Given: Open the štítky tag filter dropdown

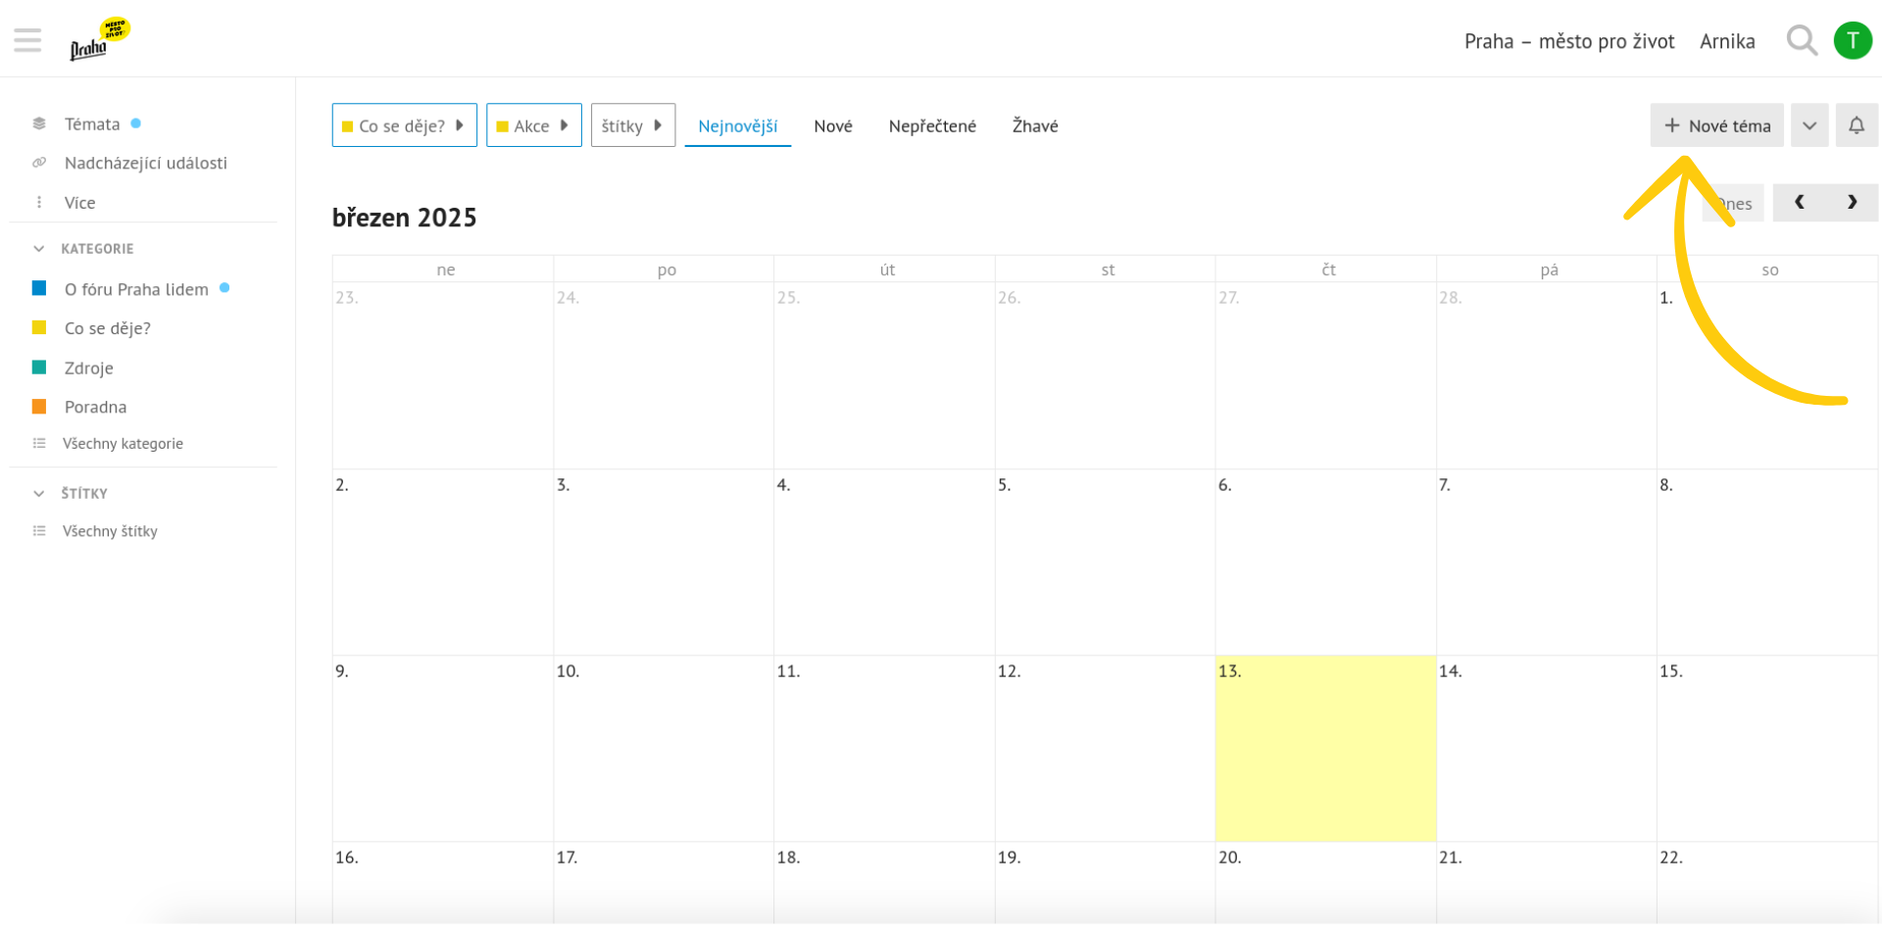Looking at the screenshot, I should coord(632,125).
